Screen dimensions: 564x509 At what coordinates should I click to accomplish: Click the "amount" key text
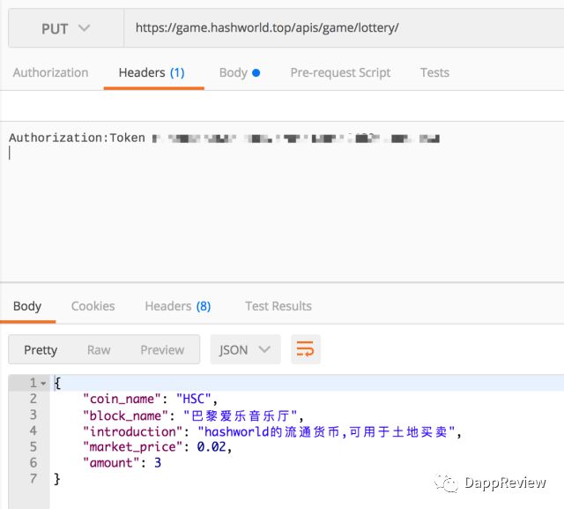coord(111,463)
